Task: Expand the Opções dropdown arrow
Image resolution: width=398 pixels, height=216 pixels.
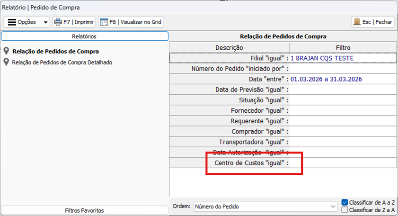Action: tap(45, 22)
